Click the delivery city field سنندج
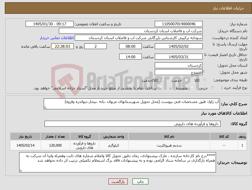 (179, 72)
